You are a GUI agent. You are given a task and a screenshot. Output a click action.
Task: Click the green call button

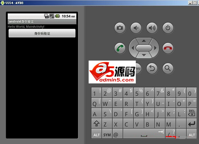coord(120,48)
